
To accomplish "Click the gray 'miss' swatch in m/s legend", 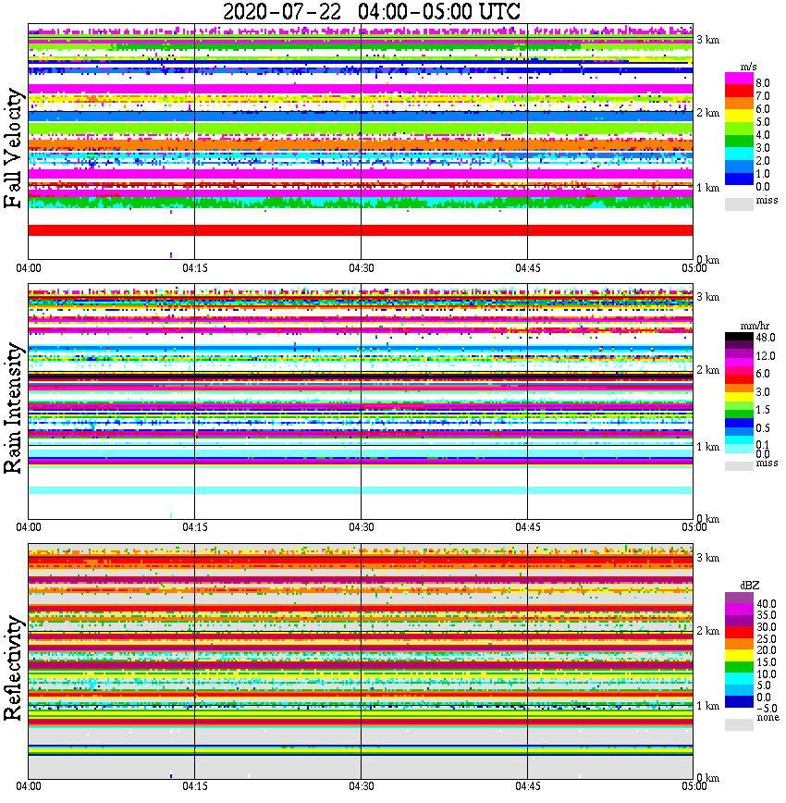I will [740, 204].
